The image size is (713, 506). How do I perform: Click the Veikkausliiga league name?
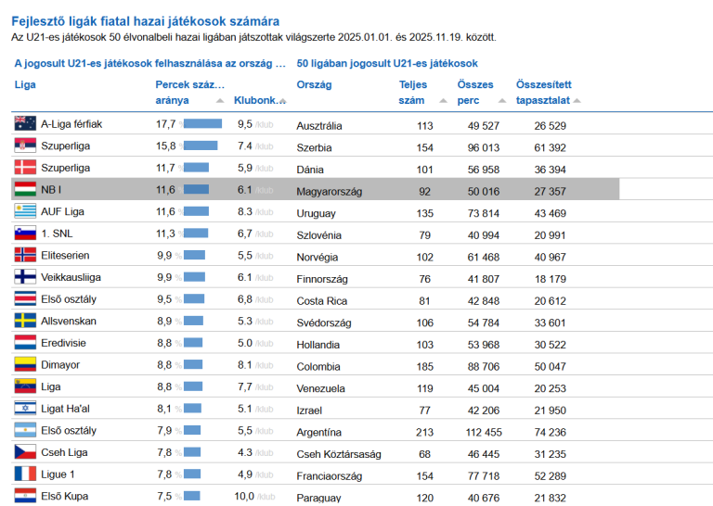pyautogui.click(x=71, y=277)
